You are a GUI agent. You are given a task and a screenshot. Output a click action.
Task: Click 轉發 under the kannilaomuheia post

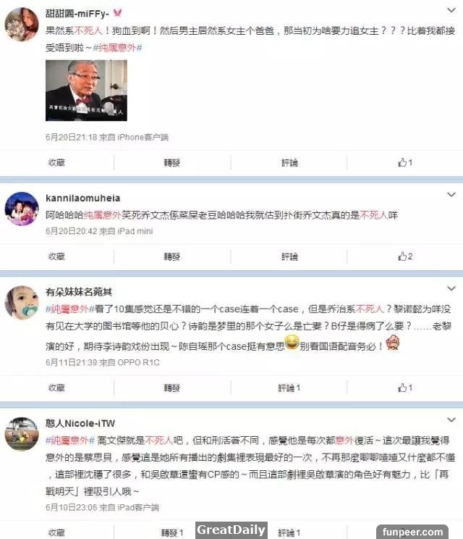pos(172,256)
